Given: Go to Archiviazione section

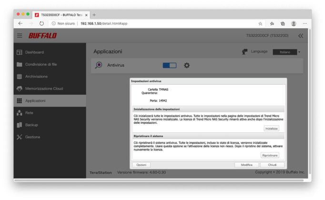Looking at the screenshot, I should 50,76.
